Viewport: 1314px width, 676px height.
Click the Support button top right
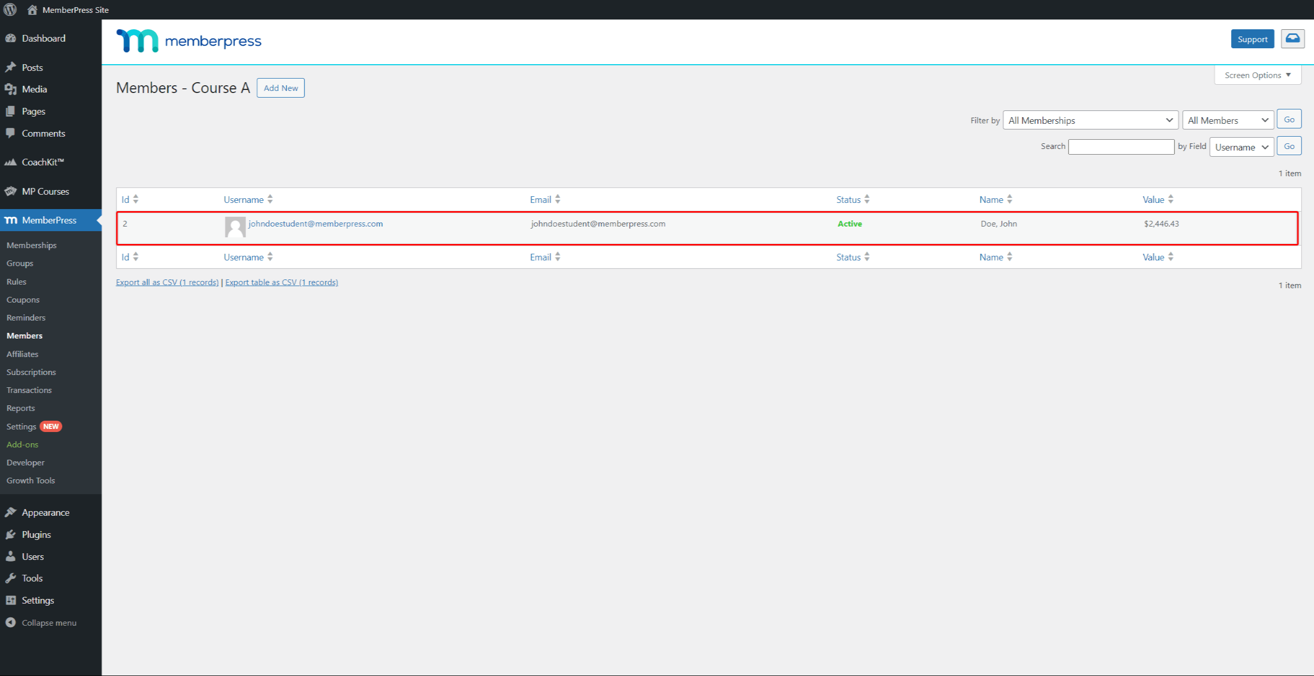(1252, 40)
